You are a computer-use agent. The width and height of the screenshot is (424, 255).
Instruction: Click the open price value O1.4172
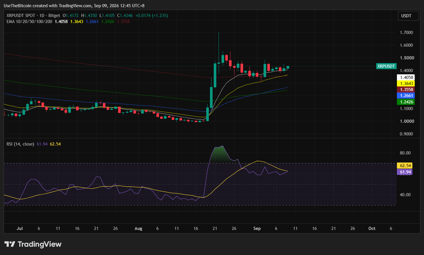[71, 16]
